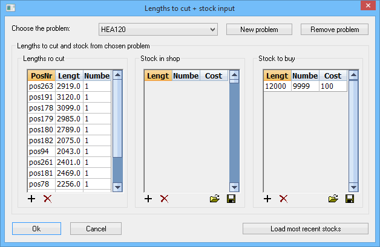Click the New problem button

[259, 29]
